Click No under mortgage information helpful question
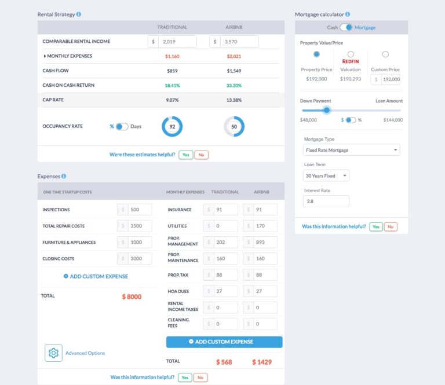 pyautogui.click(x=391, y=226)
